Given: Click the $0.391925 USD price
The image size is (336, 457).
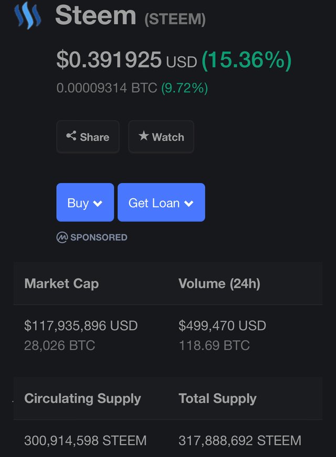Looking at the screenshot, I should pos(127,60).
